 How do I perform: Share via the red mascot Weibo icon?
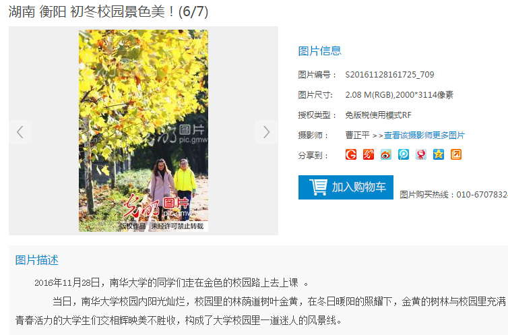pyautogui.click(x=421, y=154)
